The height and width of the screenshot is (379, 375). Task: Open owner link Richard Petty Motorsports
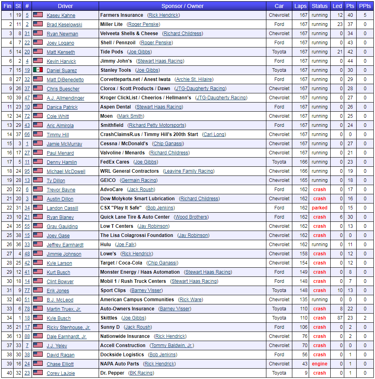157,125
